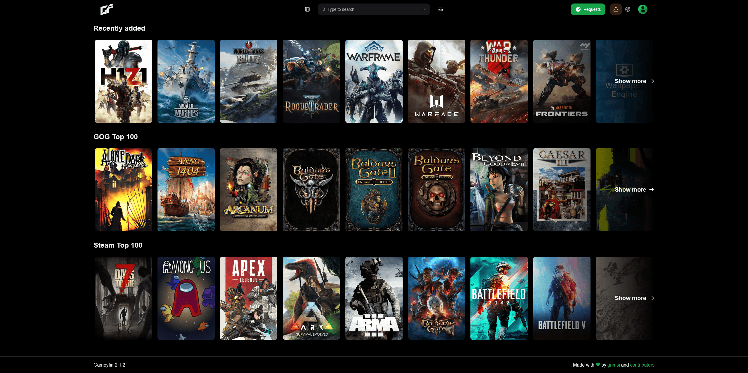Open the grimsi author link
748x373 pixels.
pyautogui.click(x=614, y=365)
